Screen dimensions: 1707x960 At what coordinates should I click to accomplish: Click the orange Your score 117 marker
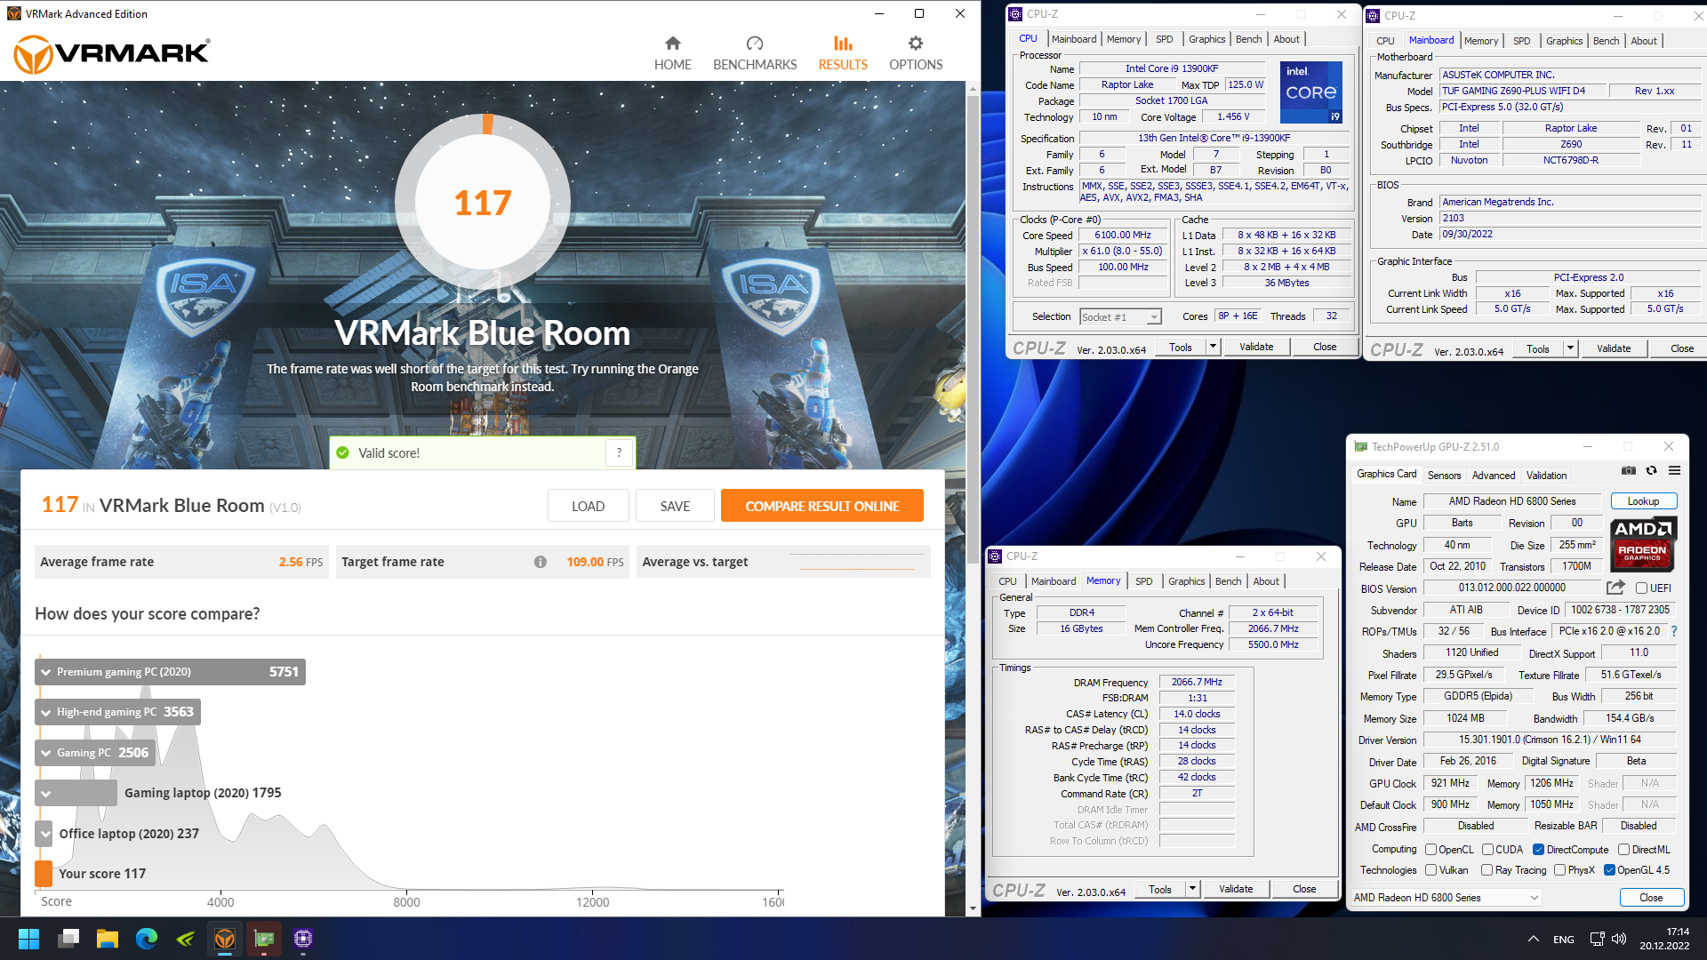44,874
